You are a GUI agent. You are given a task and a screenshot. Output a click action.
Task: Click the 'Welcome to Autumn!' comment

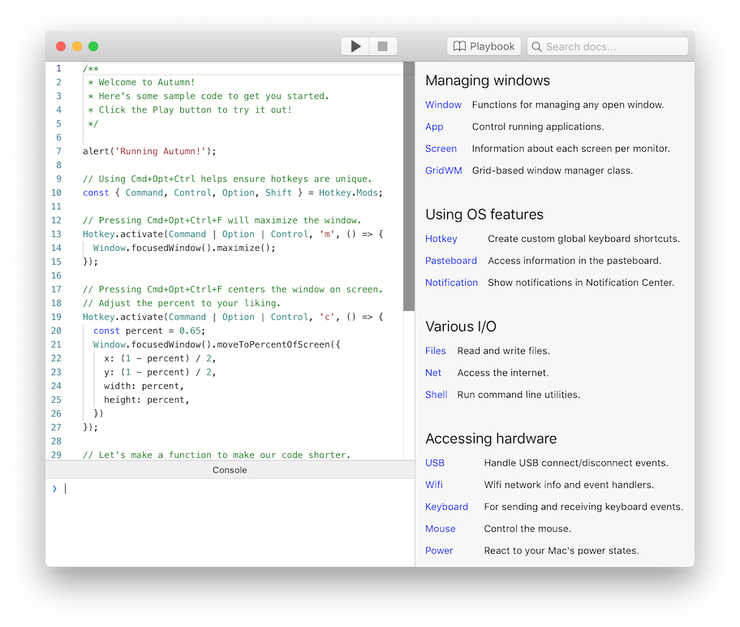click(x=146, y=82)
